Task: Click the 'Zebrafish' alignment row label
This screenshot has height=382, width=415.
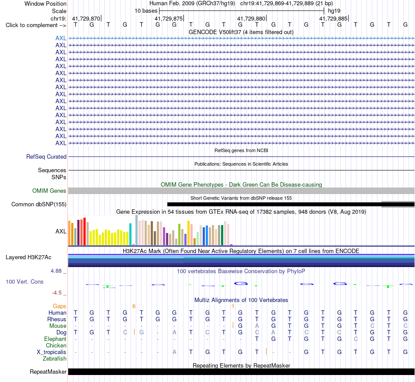Action: coord(55,358)
